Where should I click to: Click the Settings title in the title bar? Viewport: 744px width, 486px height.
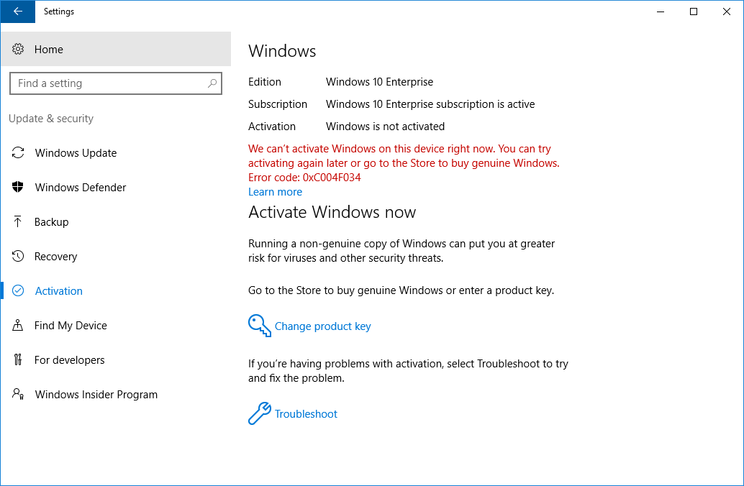(x=59, y=12)
